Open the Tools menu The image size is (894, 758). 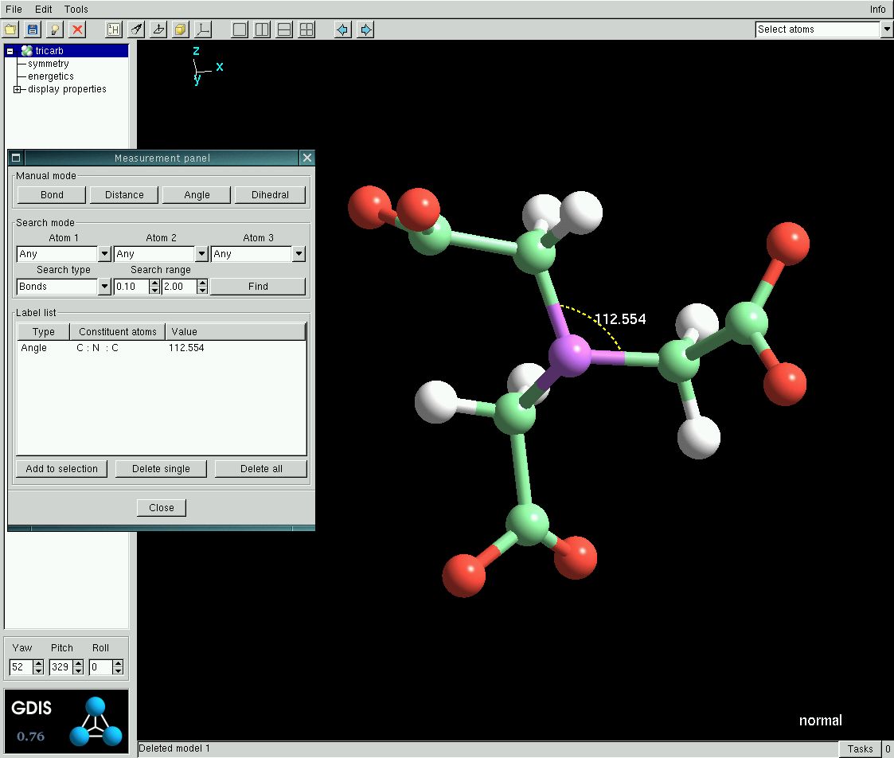pyautogui.click(x=76, y=10)
